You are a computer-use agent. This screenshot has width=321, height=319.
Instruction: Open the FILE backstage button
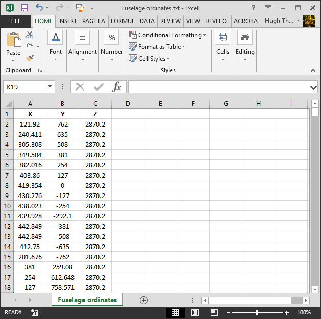point(15,21)
